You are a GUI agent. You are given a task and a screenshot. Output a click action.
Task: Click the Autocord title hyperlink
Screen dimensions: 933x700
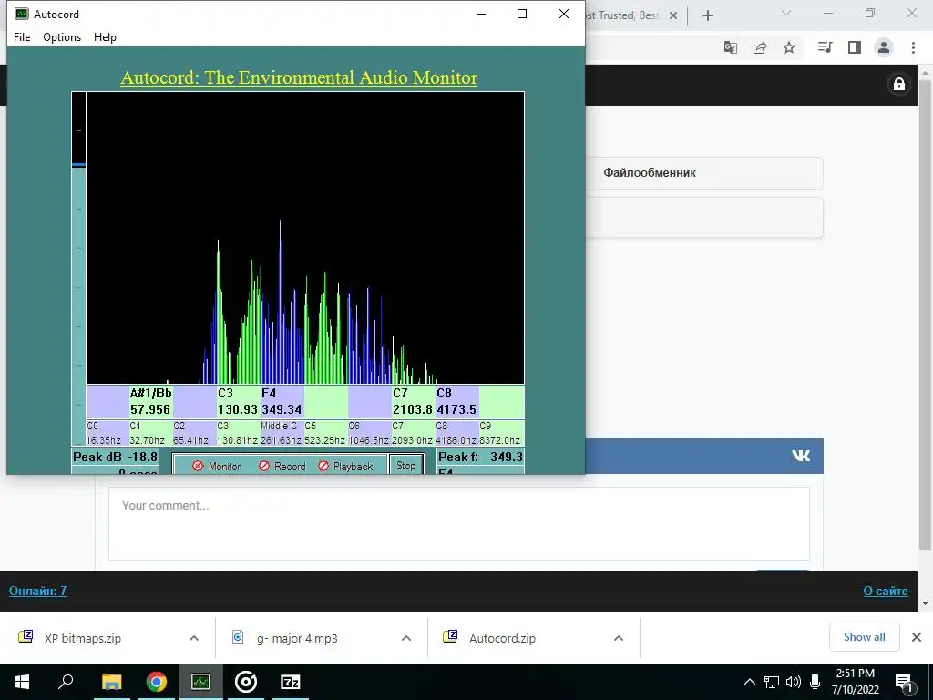tap(299, 77)
